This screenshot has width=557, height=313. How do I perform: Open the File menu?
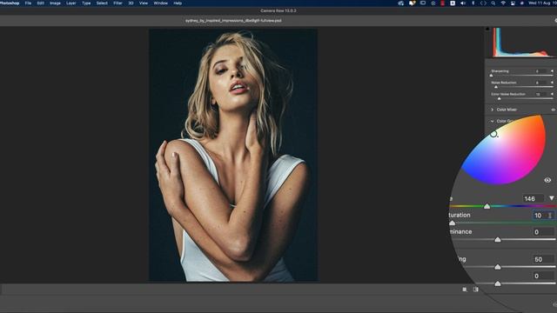(x=28, y=3)
